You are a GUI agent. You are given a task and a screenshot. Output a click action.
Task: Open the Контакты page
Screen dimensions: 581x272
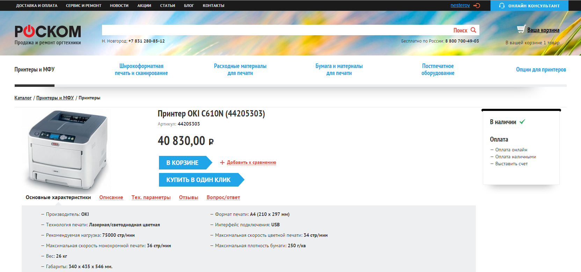213,6
